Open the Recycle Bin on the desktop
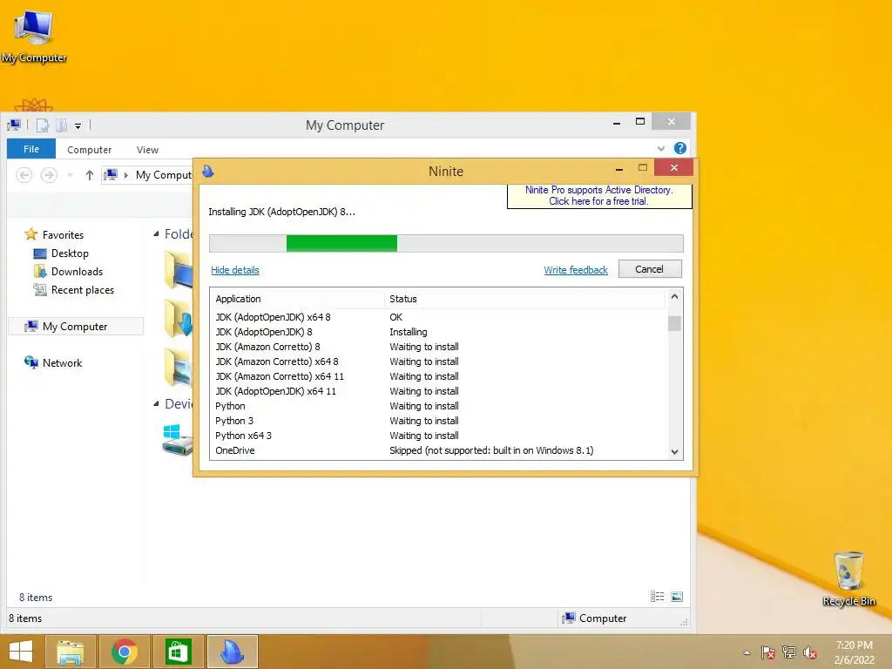 pyautogui.click(x=848, y=578)
